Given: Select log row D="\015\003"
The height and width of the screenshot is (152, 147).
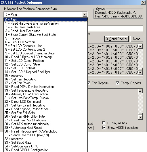Looking at the screenshot, I should [x=113, y=65].
